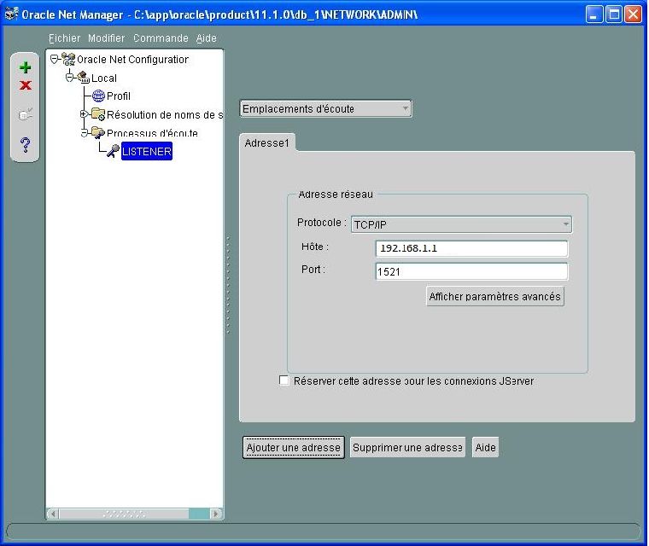
Task: Click the red X delete icon
Action: [x=26, y=85]
